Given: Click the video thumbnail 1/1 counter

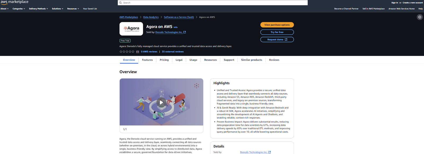Looking at the screenshot, I should click(x=125, y=129).
